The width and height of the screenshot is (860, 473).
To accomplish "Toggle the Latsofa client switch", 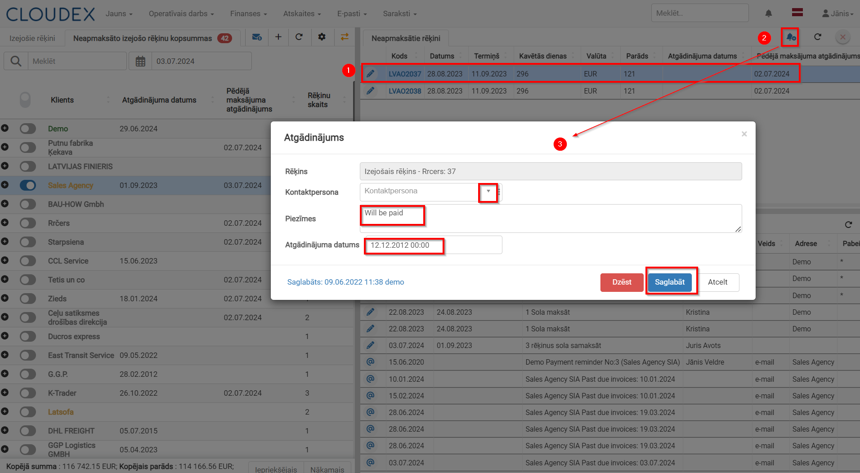I will [x=28, y=412].
